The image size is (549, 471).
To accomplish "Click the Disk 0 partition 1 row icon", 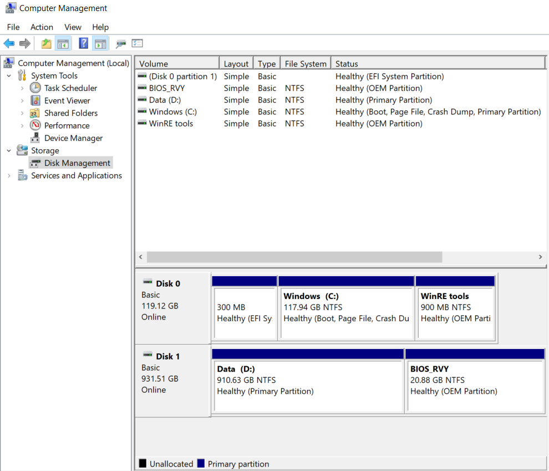I will [142, 75].
